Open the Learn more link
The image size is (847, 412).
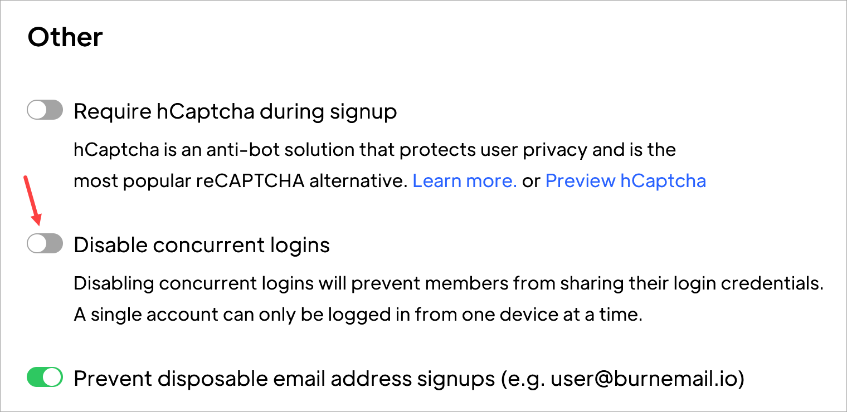click(465, 181)
